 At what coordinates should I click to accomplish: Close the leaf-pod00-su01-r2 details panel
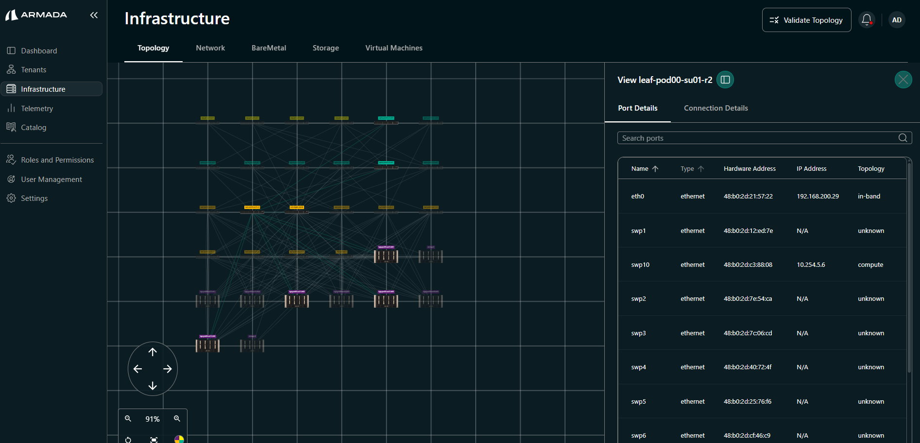903,80
